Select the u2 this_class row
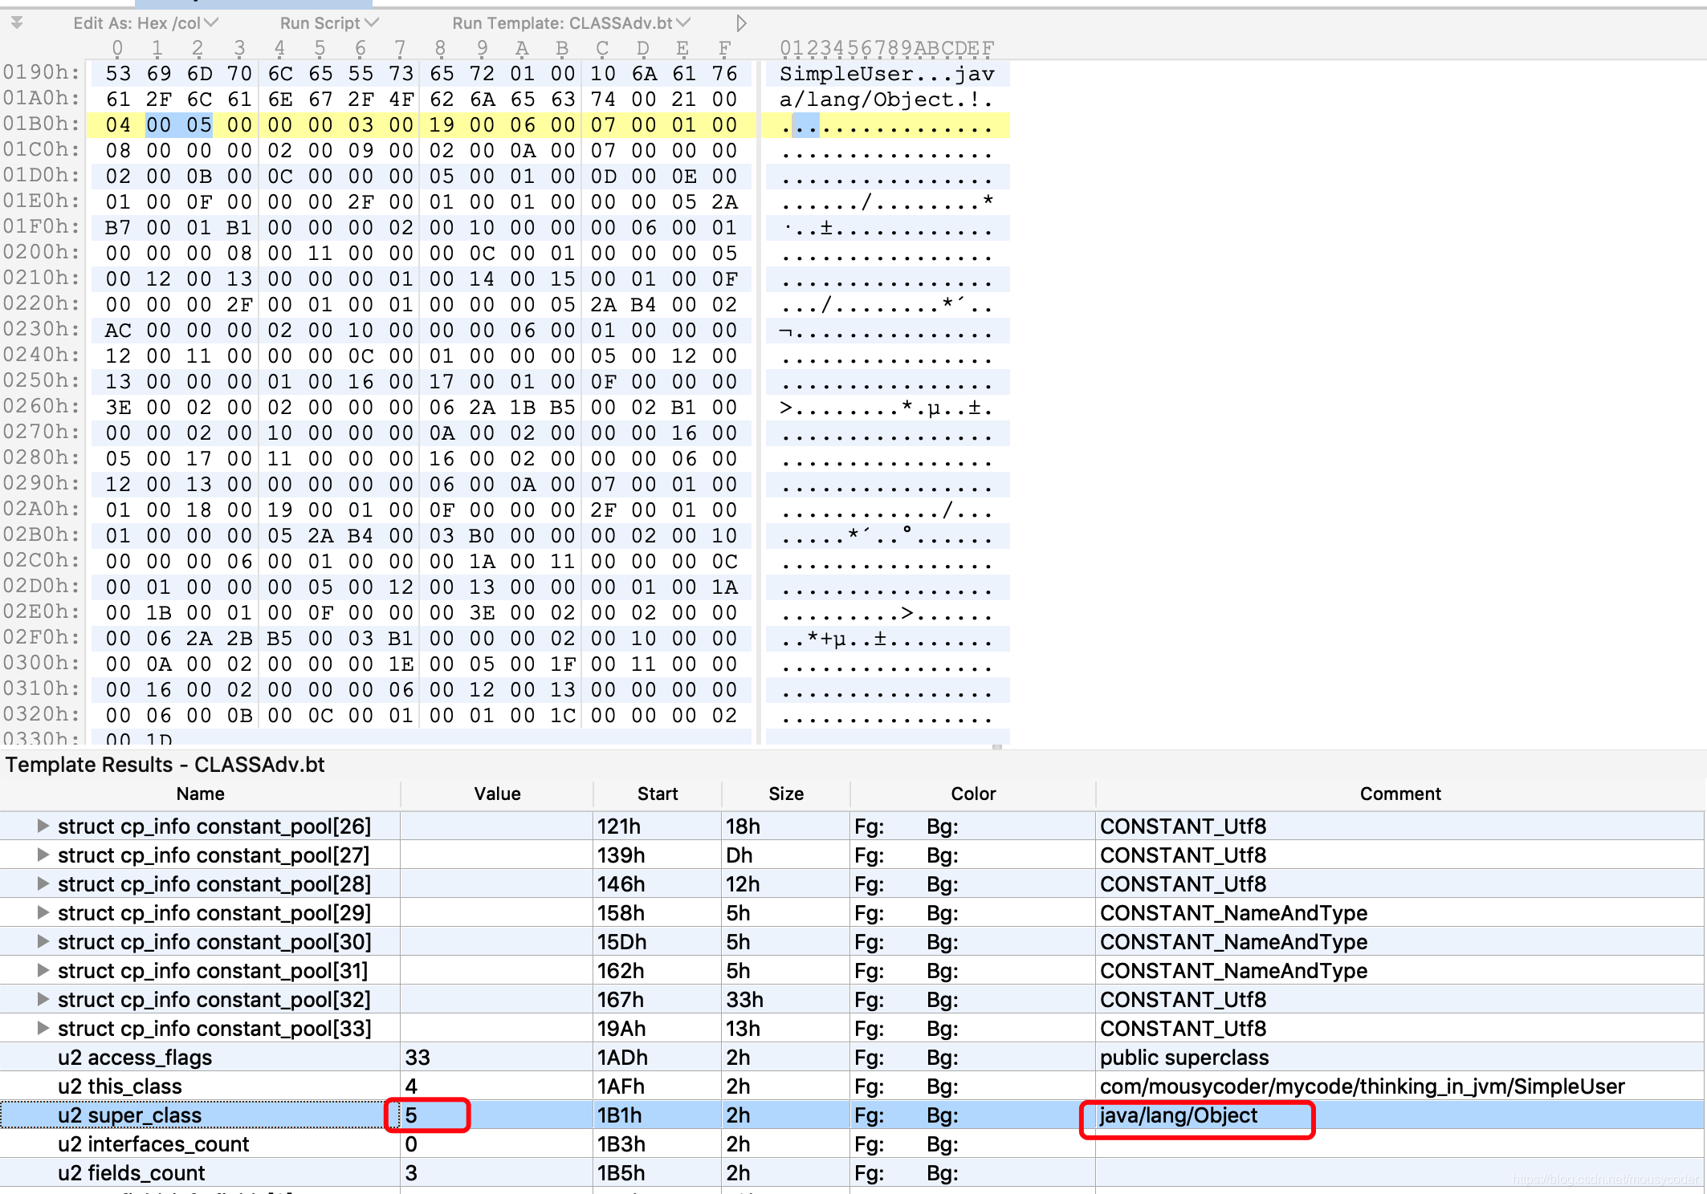The height and width of the screenshot is (1194, 1707). (x=120, y=1086)
